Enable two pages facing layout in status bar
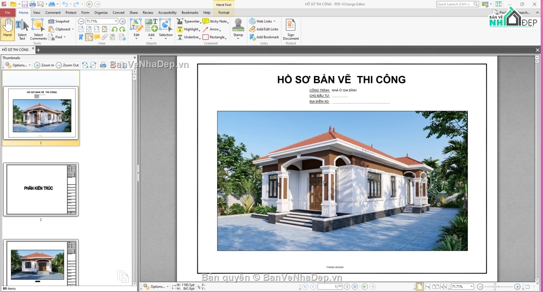The height and width of the screenshot is (292, 543). pyautogui.click(x=435, y=287)
